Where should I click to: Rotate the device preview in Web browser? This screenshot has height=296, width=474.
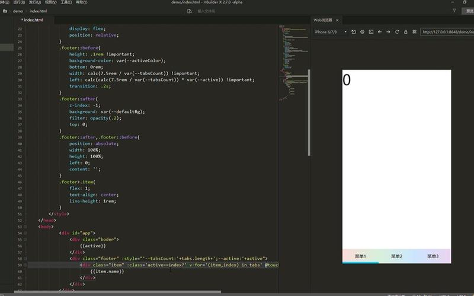[353, 32]
